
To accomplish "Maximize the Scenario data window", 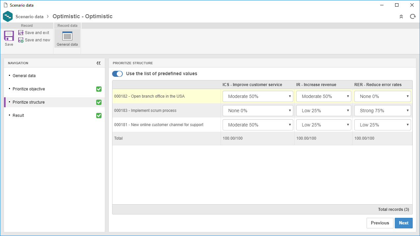I will pyautogui.click(x=397, y=5).
